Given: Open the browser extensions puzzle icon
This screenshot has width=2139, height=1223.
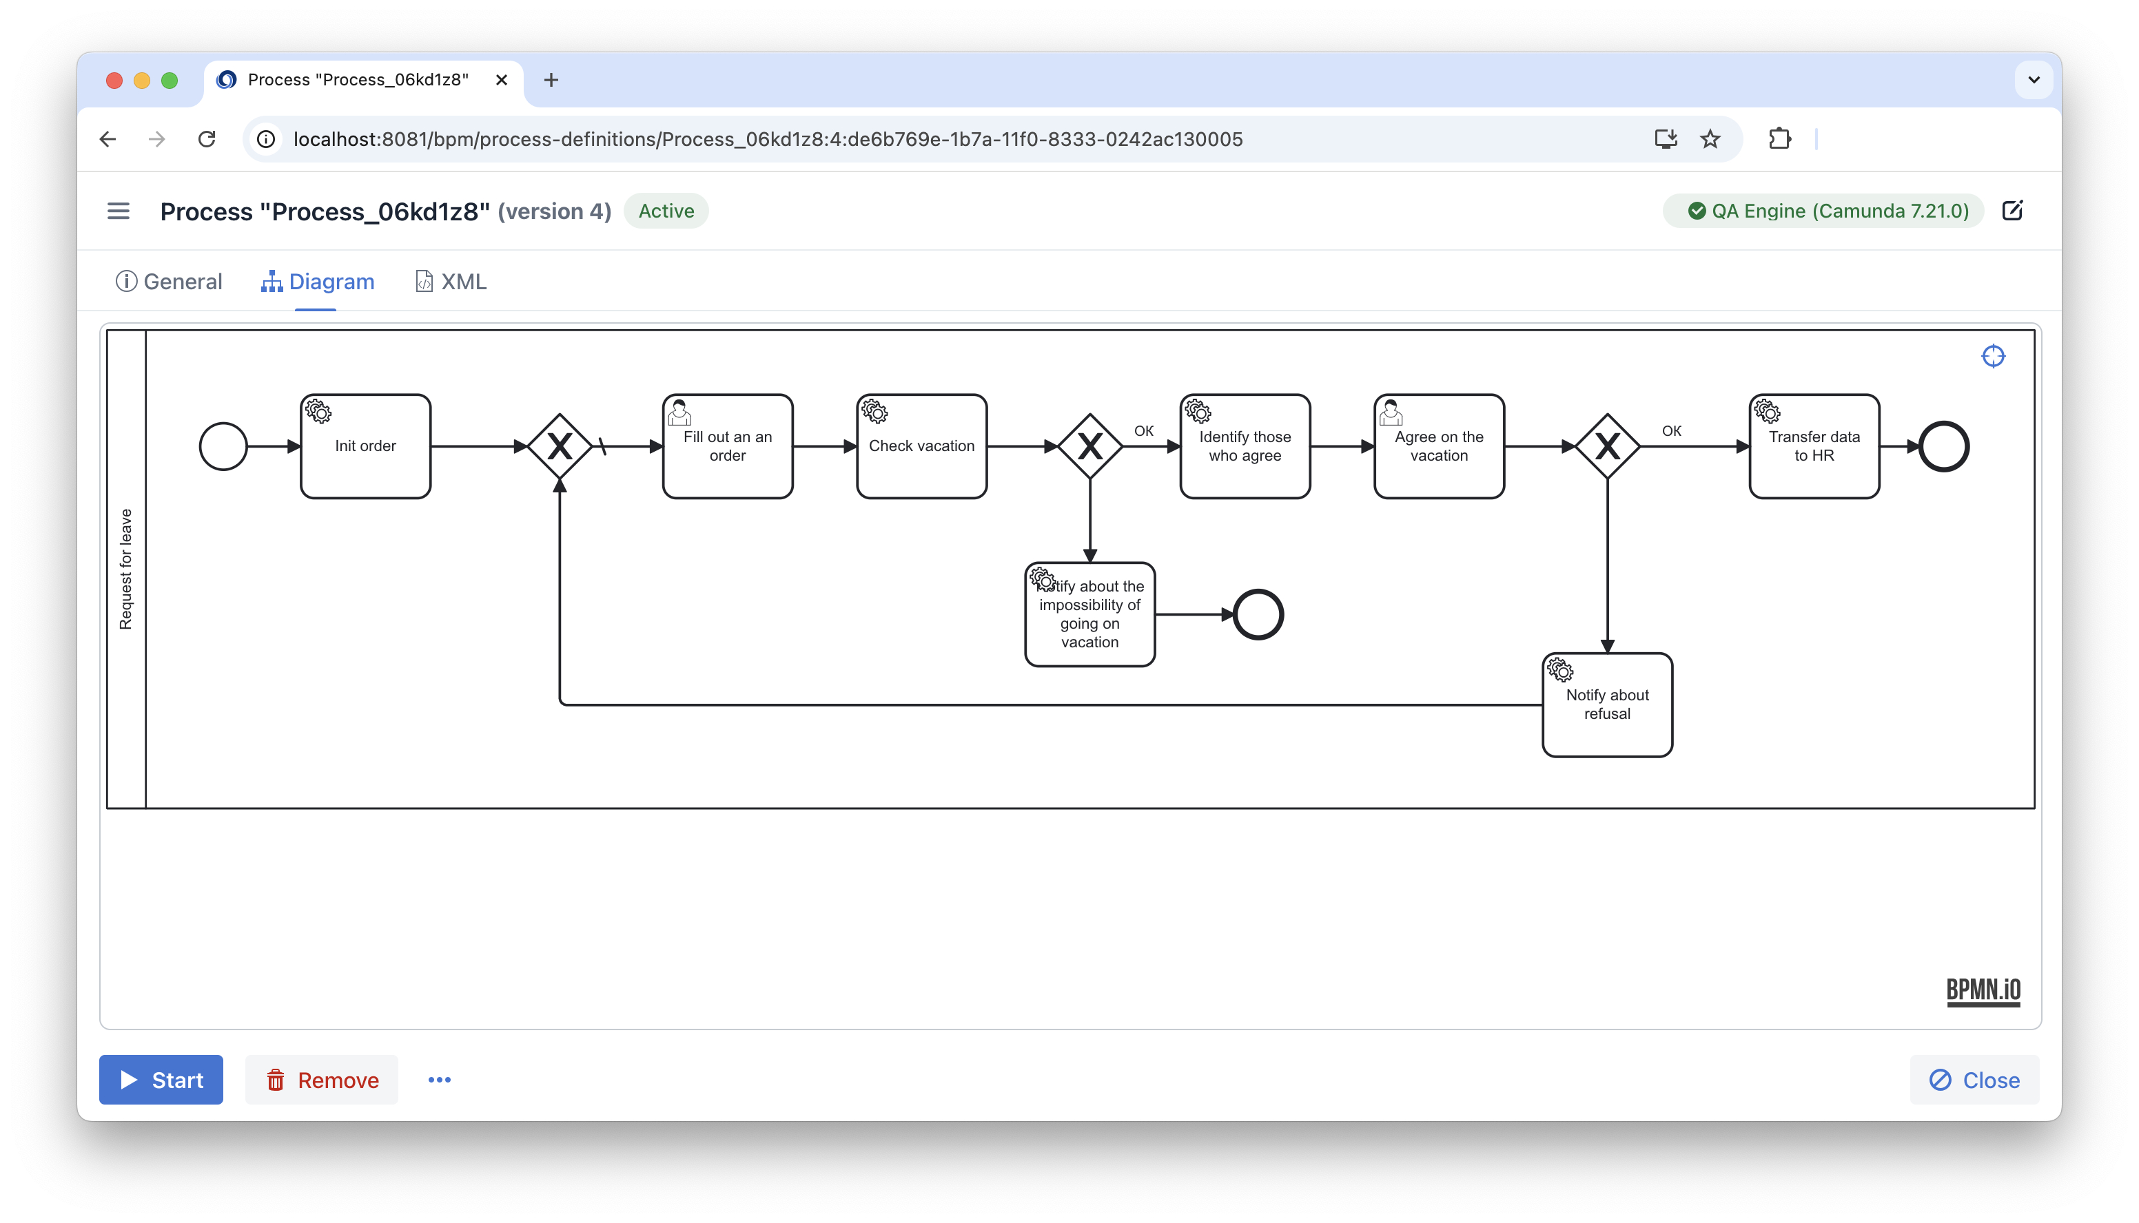Looking at the screenshot, I should 1779,138.
